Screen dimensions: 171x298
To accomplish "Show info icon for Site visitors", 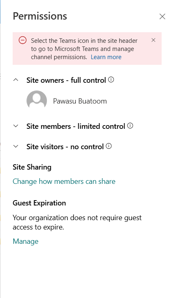I will coord(109,146).
